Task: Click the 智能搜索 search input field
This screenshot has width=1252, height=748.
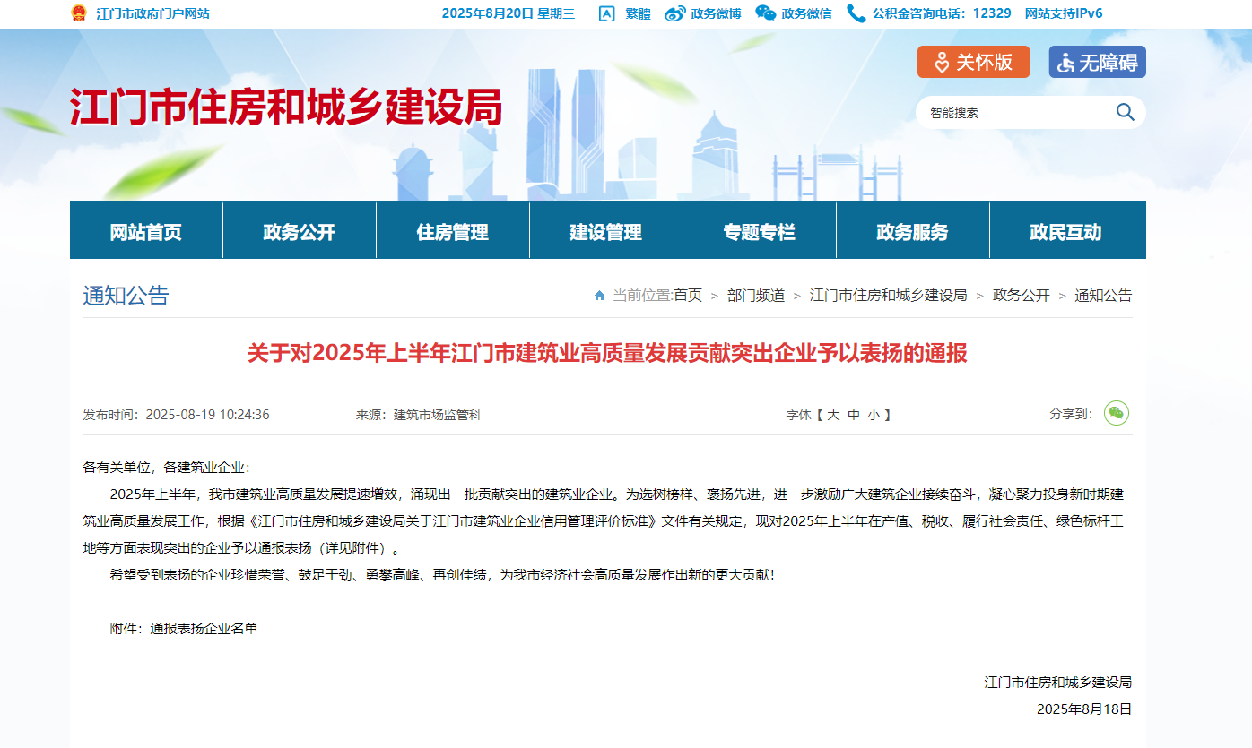Action: tap(1013, 113)
